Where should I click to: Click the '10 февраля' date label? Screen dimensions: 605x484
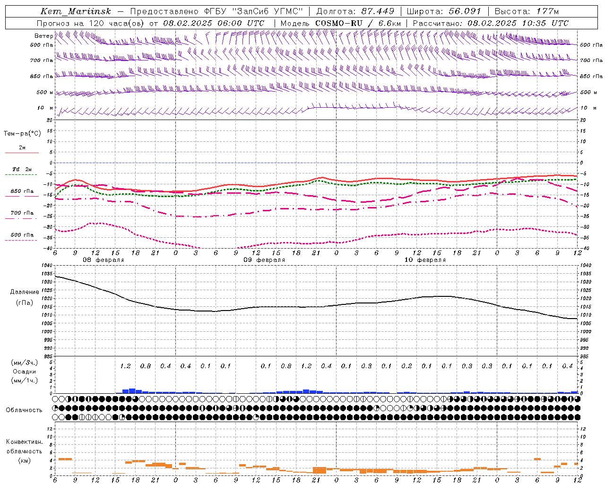(425, 260)
